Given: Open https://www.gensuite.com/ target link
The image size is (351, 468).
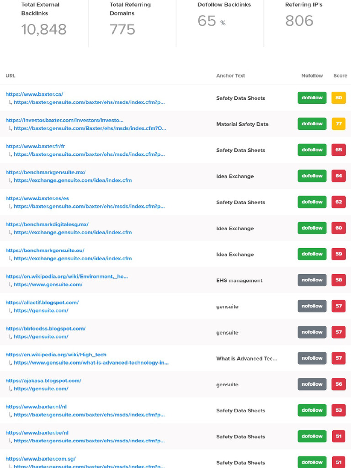Looking at the screenshot, I should coord(48,284).
